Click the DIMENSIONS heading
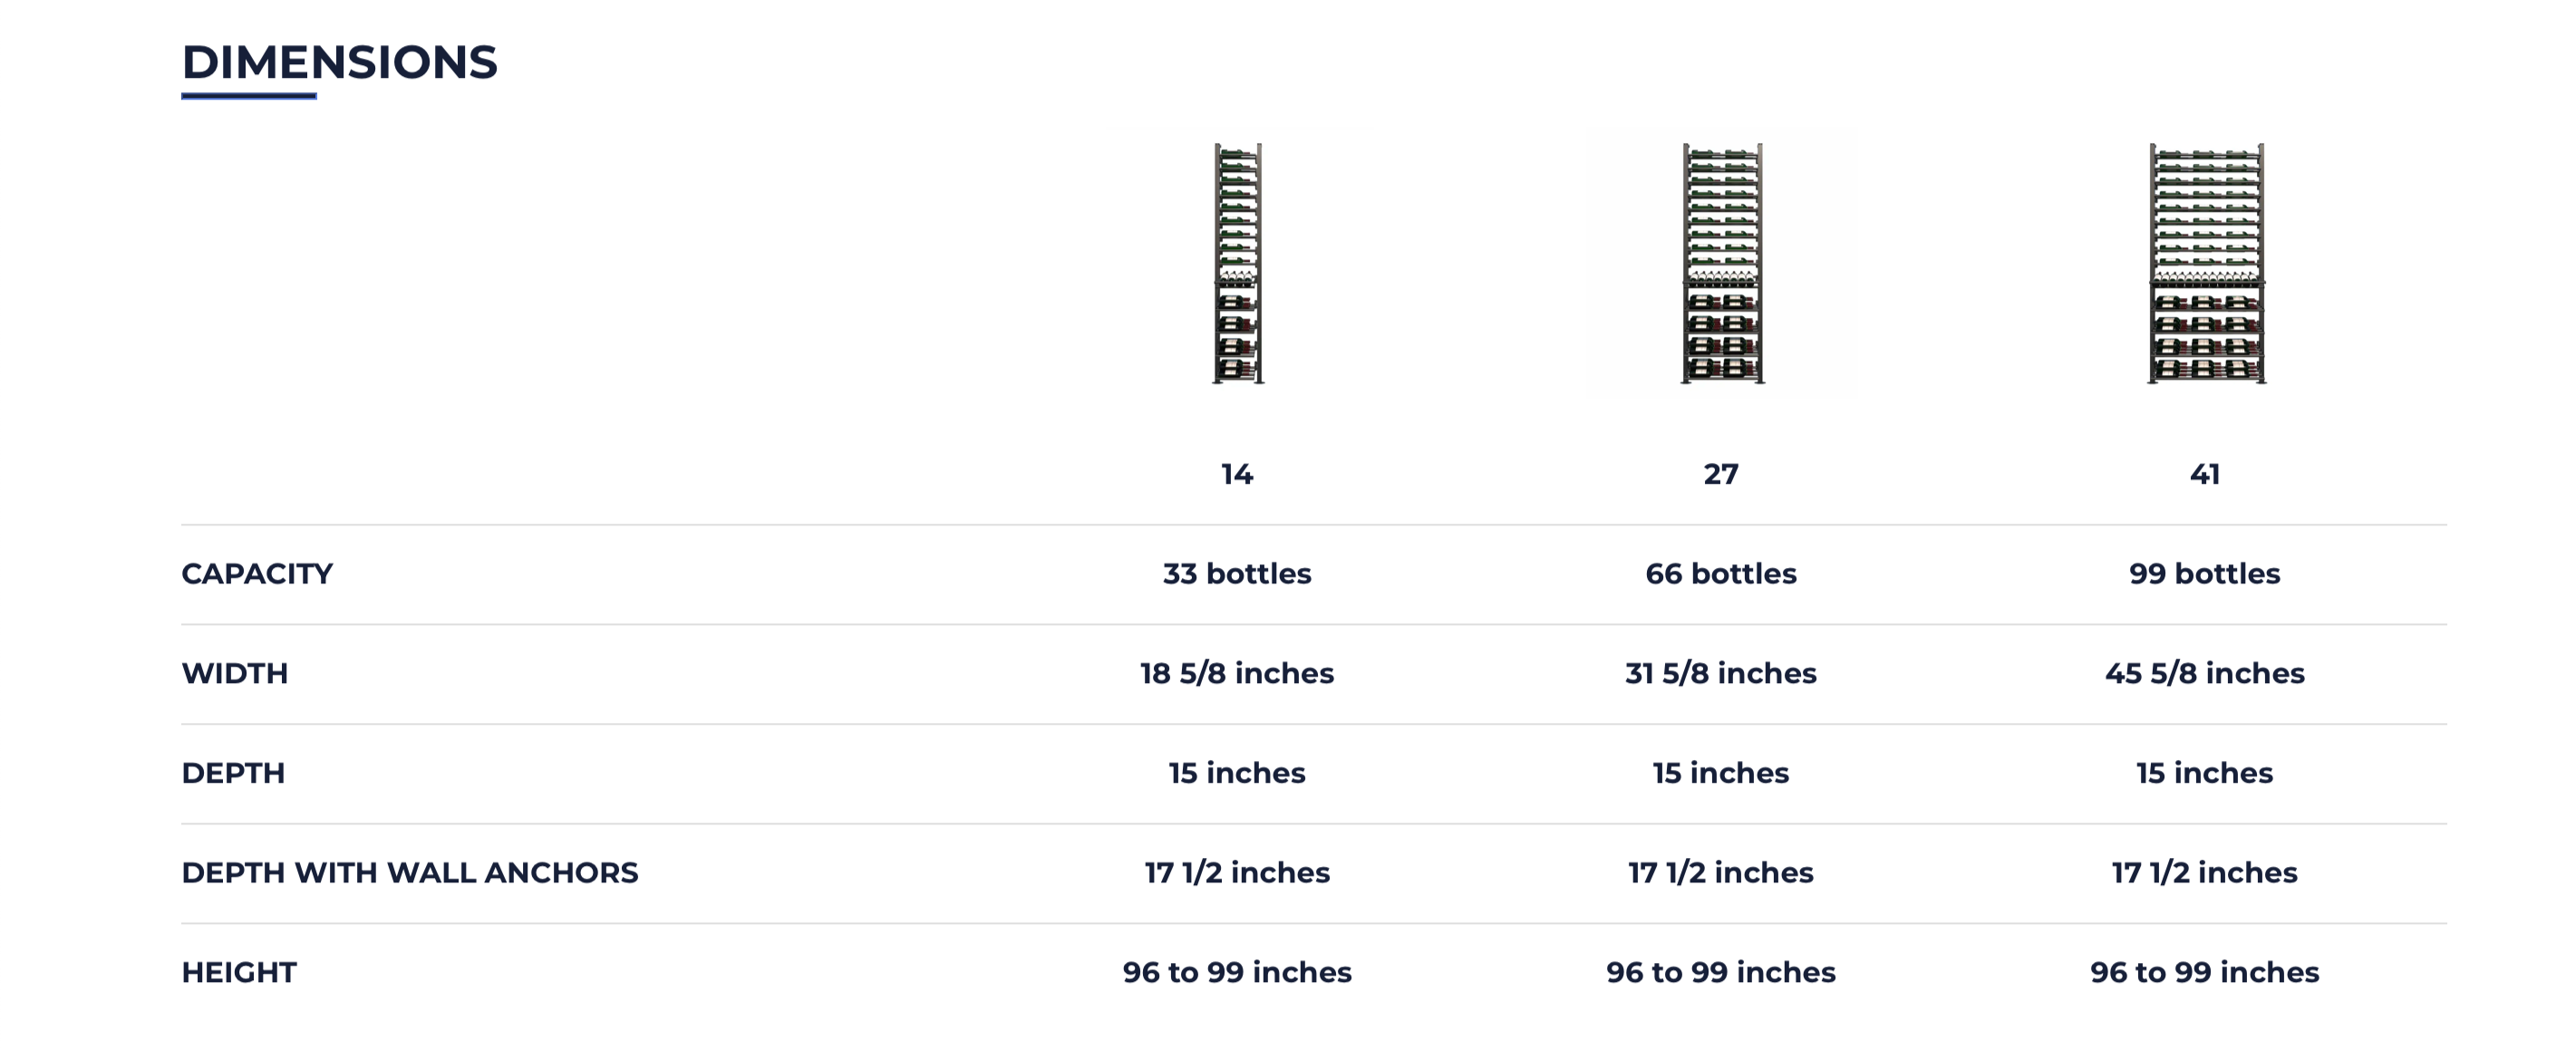This screenshot has height=1051, width=2576. [x=339, y=62]
